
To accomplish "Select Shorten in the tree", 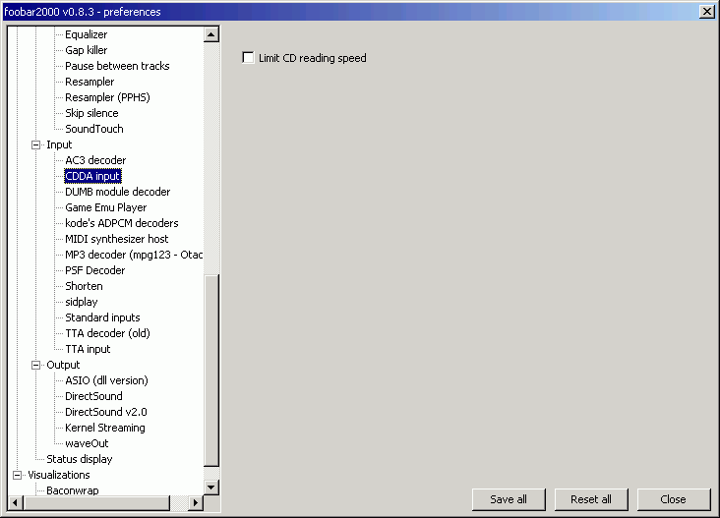I will 84,286.
